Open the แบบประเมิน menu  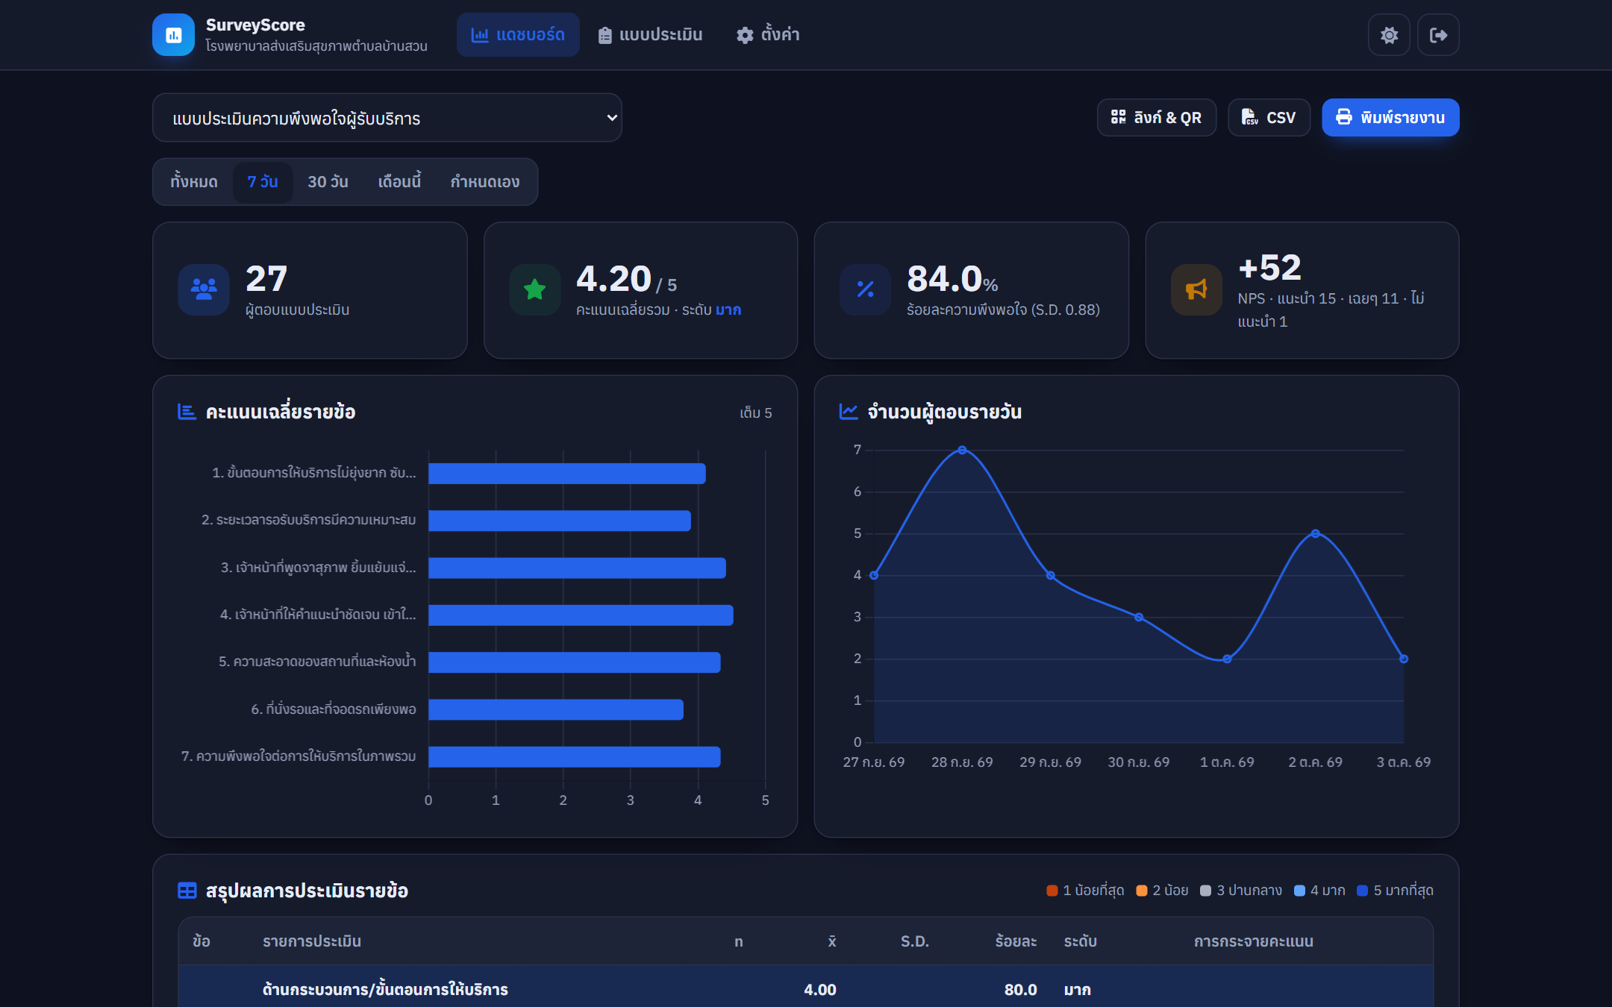[x=650, y=35]
